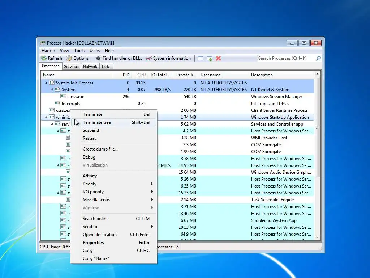The height and width of the screenshot is (278, 370).
Task: Switch to the Services tab
Action: 71,67
